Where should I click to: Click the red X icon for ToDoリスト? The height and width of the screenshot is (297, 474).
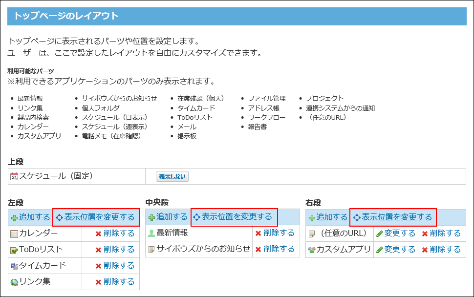[x=98, y=250]
